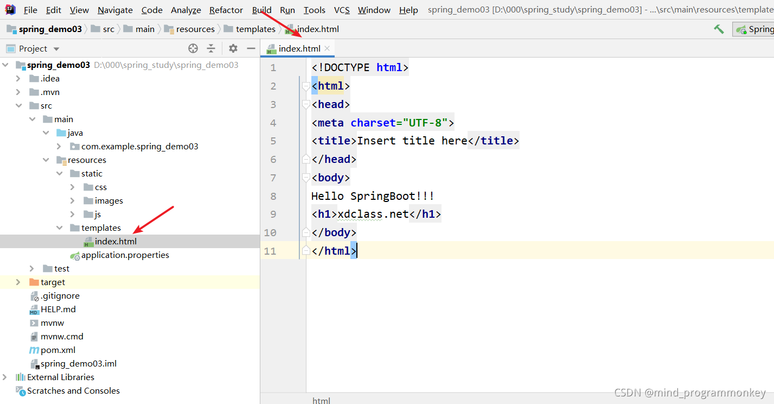
Task: Click the IntelliJ IDEA app icon
Action: pos(10,9)
